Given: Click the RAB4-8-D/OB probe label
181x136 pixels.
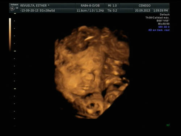Looking at the screenshot, I should pos(90,5).
